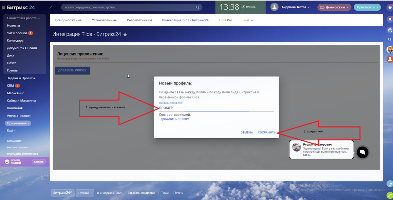393x200 pixels.
Task: Expand Ещё in the left menu
Action: 11,131
